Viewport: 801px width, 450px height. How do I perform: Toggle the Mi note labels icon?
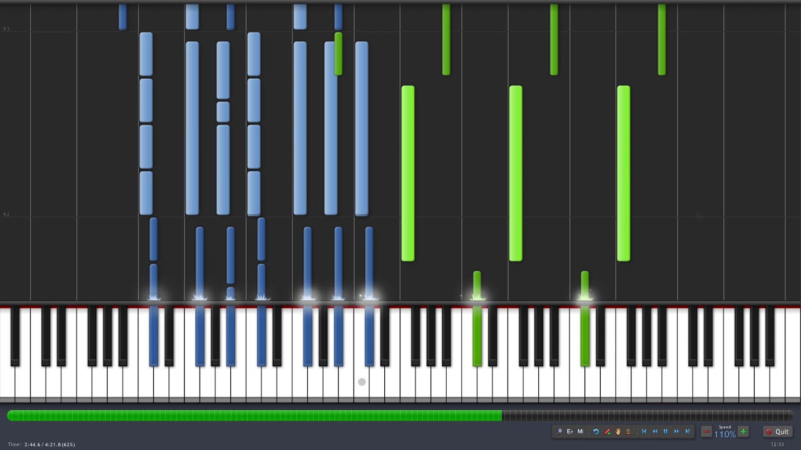point(580,431)
